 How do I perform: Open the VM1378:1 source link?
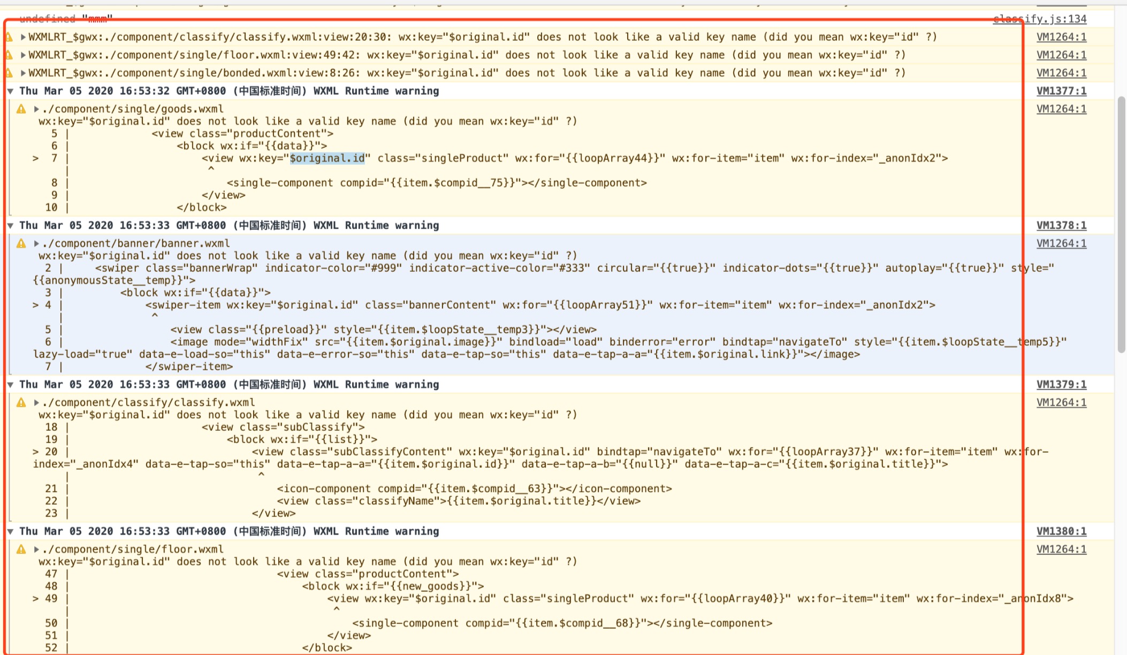click(1061, 225)
